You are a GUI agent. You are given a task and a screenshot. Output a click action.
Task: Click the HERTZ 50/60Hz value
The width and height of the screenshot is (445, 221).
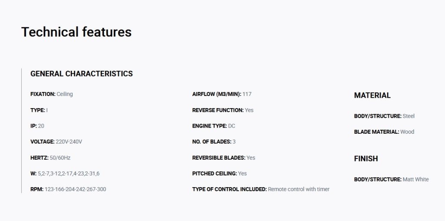pos(50,158)
